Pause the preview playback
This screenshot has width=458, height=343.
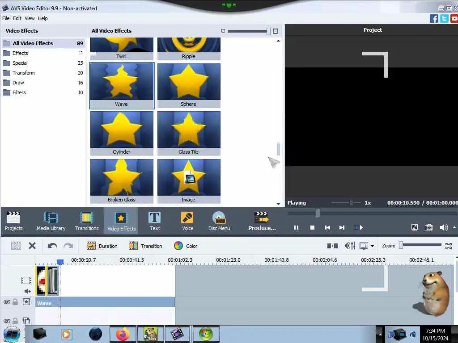point(296,227)
